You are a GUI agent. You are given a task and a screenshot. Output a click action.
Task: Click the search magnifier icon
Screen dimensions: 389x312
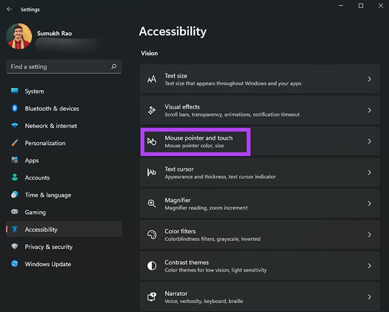click(114, 67)
